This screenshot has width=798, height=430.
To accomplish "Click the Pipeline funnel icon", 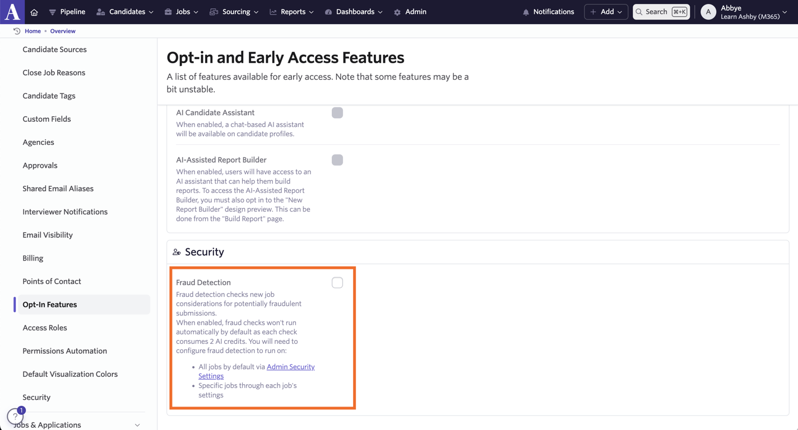I will tap(53, 12).
